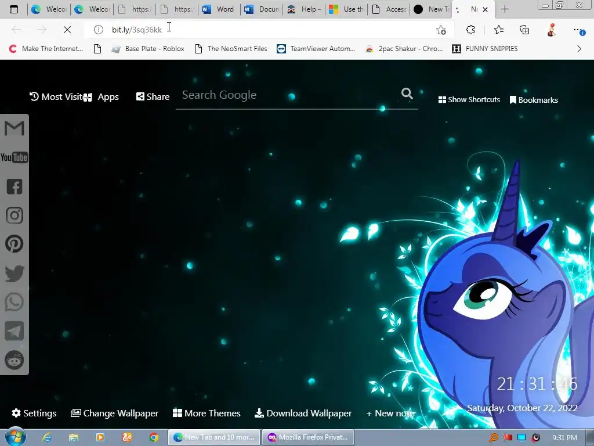Open Most Visited sites list
The width and height of the screenshot is (594, 446).
coord(56,97)
